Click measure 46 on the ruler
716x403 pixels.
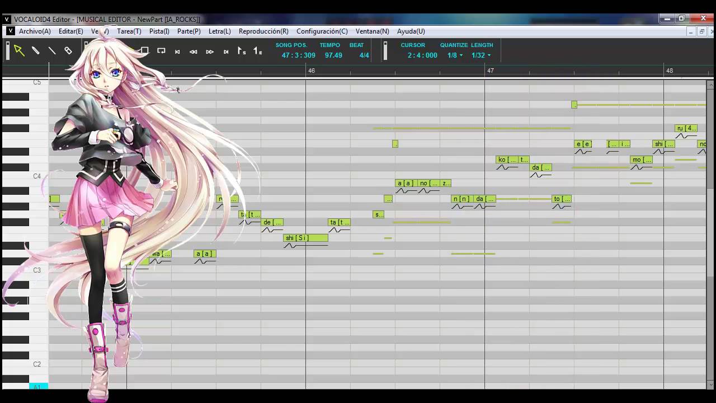(312, 71)
